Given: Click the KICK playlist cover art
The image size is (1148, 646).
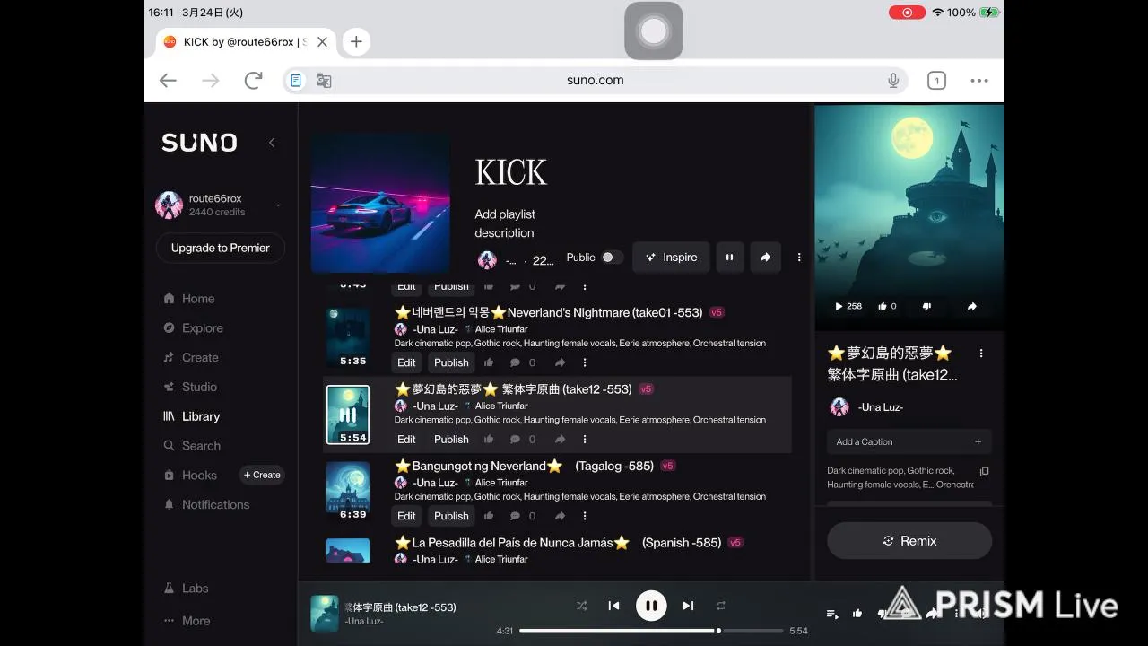Looking at the screenshot, I should pyautogui.click(x=380, y=203).
